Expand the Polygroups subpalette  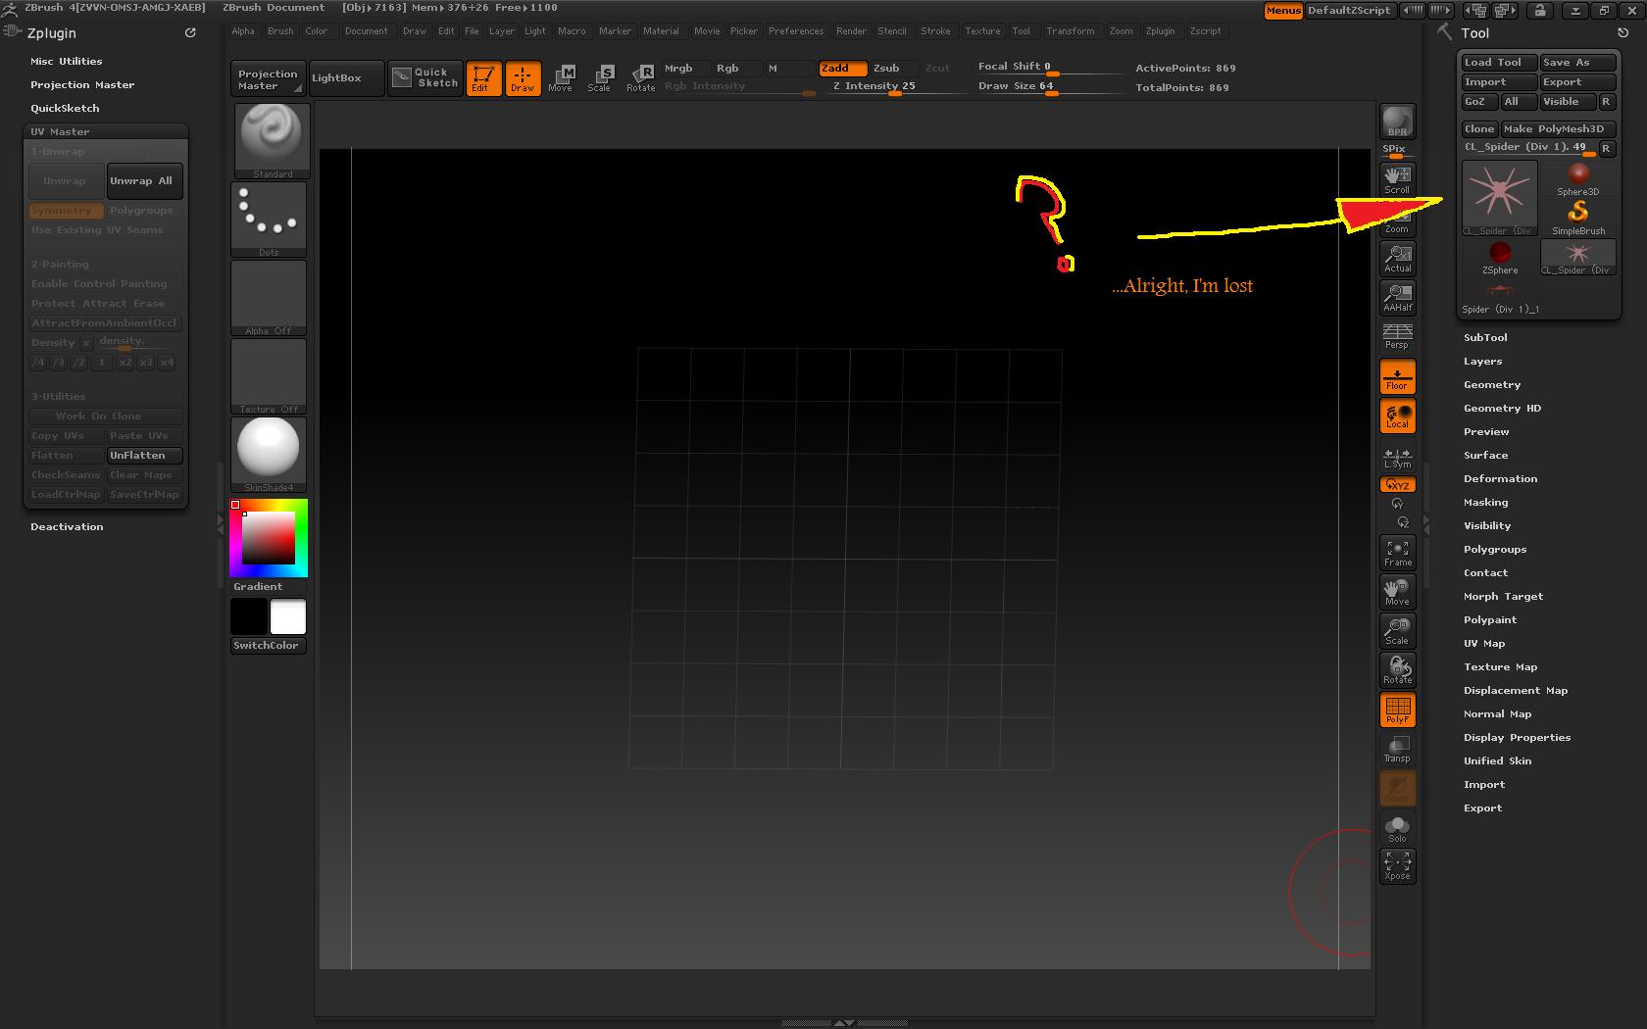tap(1495, 550)
